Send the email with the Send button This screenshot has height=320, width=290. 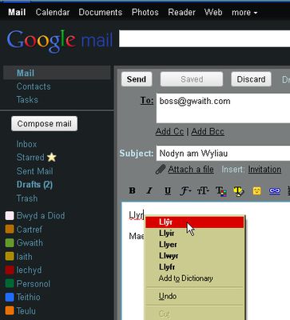click(x=137, y=79)
